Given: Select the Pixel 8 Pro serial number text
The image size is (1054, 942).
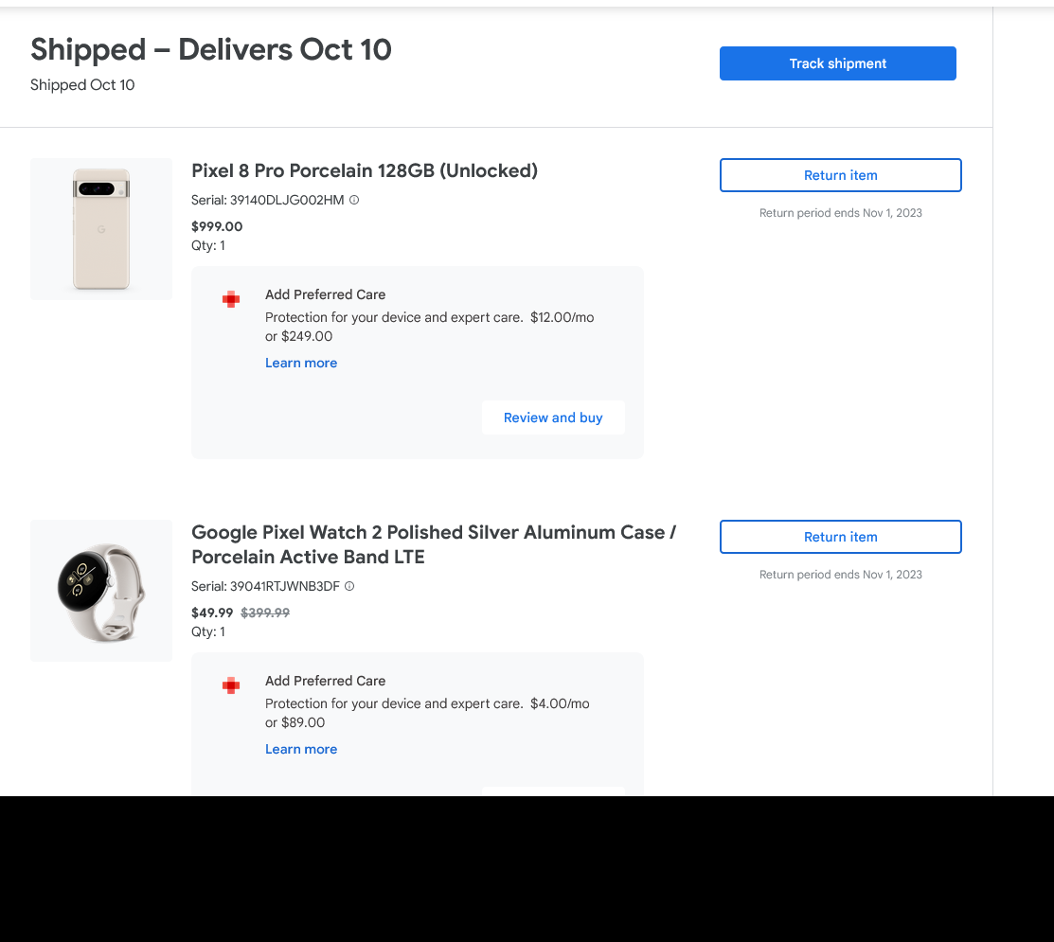Looking at the screenshot, I should click(x=287, y=200).
